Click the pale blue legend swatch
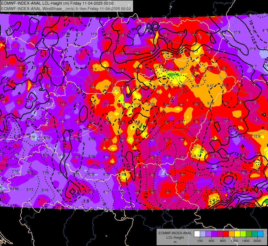Image resolution: width=268 pixels, height=246 pixels. [203, 234]
